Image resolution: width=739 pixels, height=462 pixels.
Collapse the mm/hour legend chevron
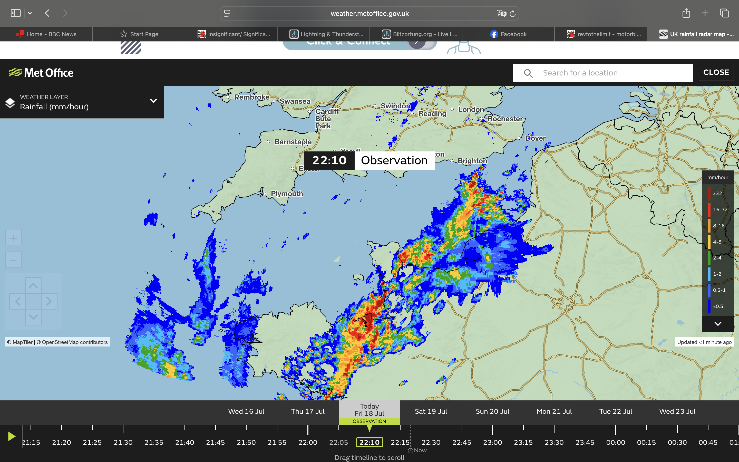[x=718, y=324]
